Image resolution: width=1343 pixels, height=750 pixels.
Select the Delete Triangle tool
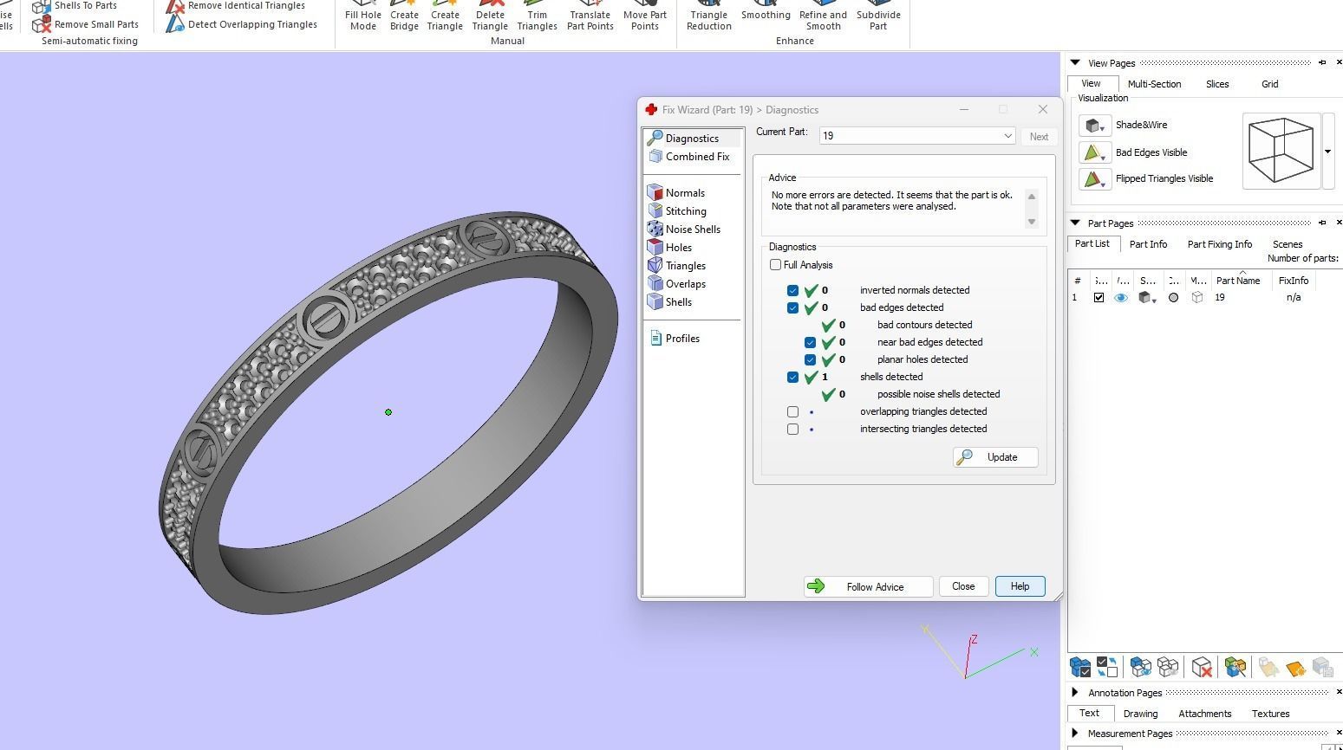coord(490,16)
